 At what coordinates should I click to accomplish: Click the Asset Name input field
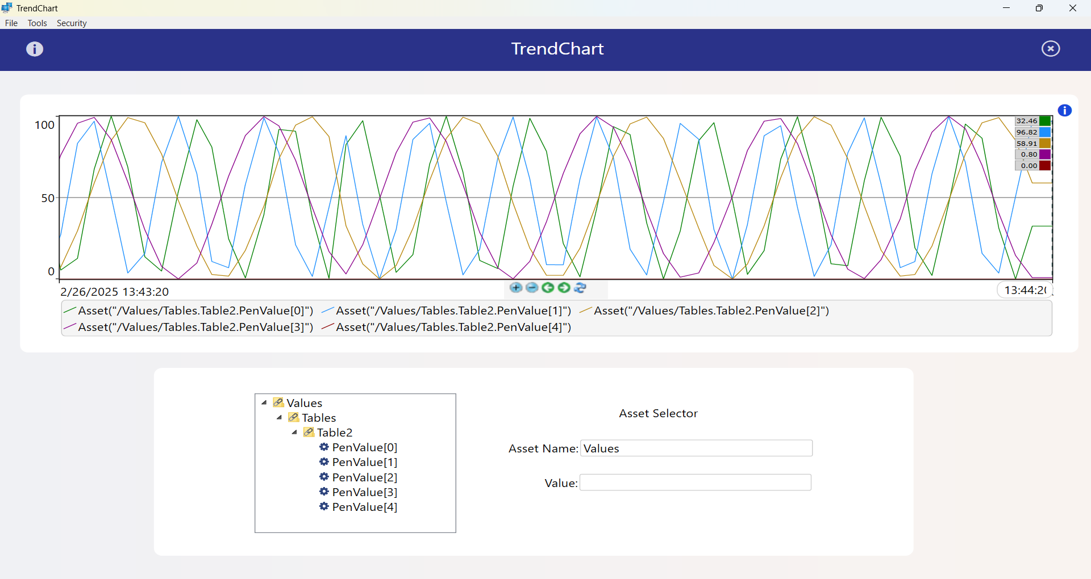click(x=696, y=448)
